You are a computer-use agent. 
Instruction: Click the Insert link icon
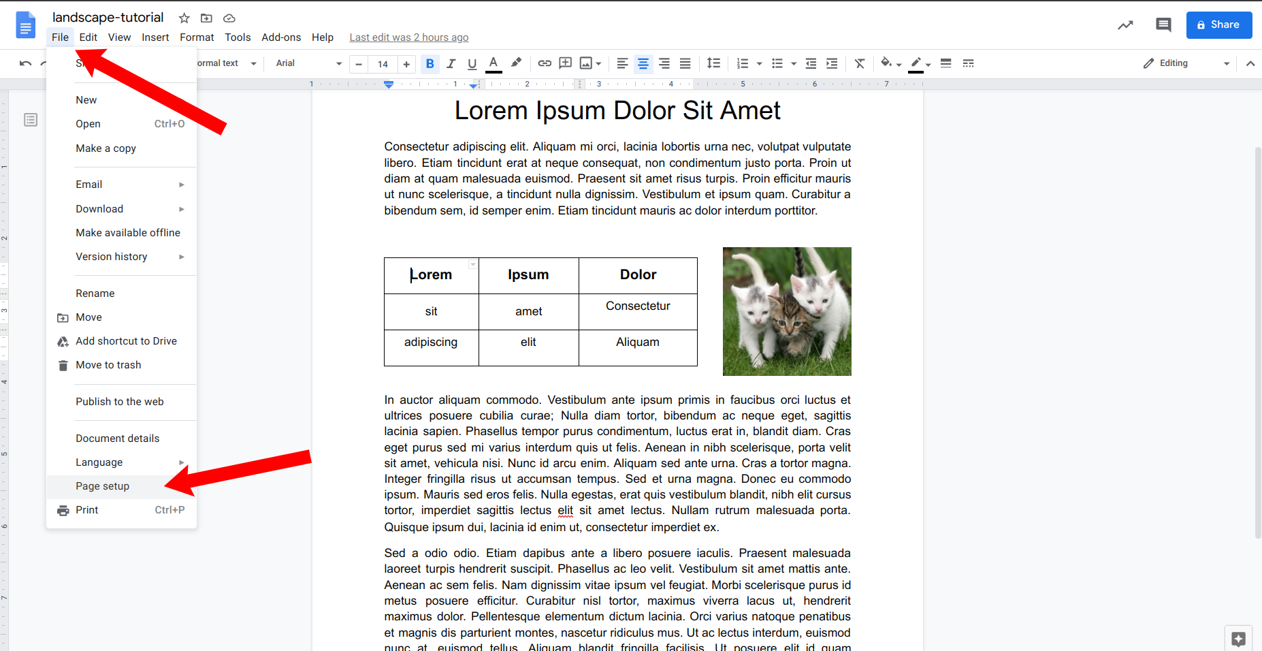coord(545,63)
